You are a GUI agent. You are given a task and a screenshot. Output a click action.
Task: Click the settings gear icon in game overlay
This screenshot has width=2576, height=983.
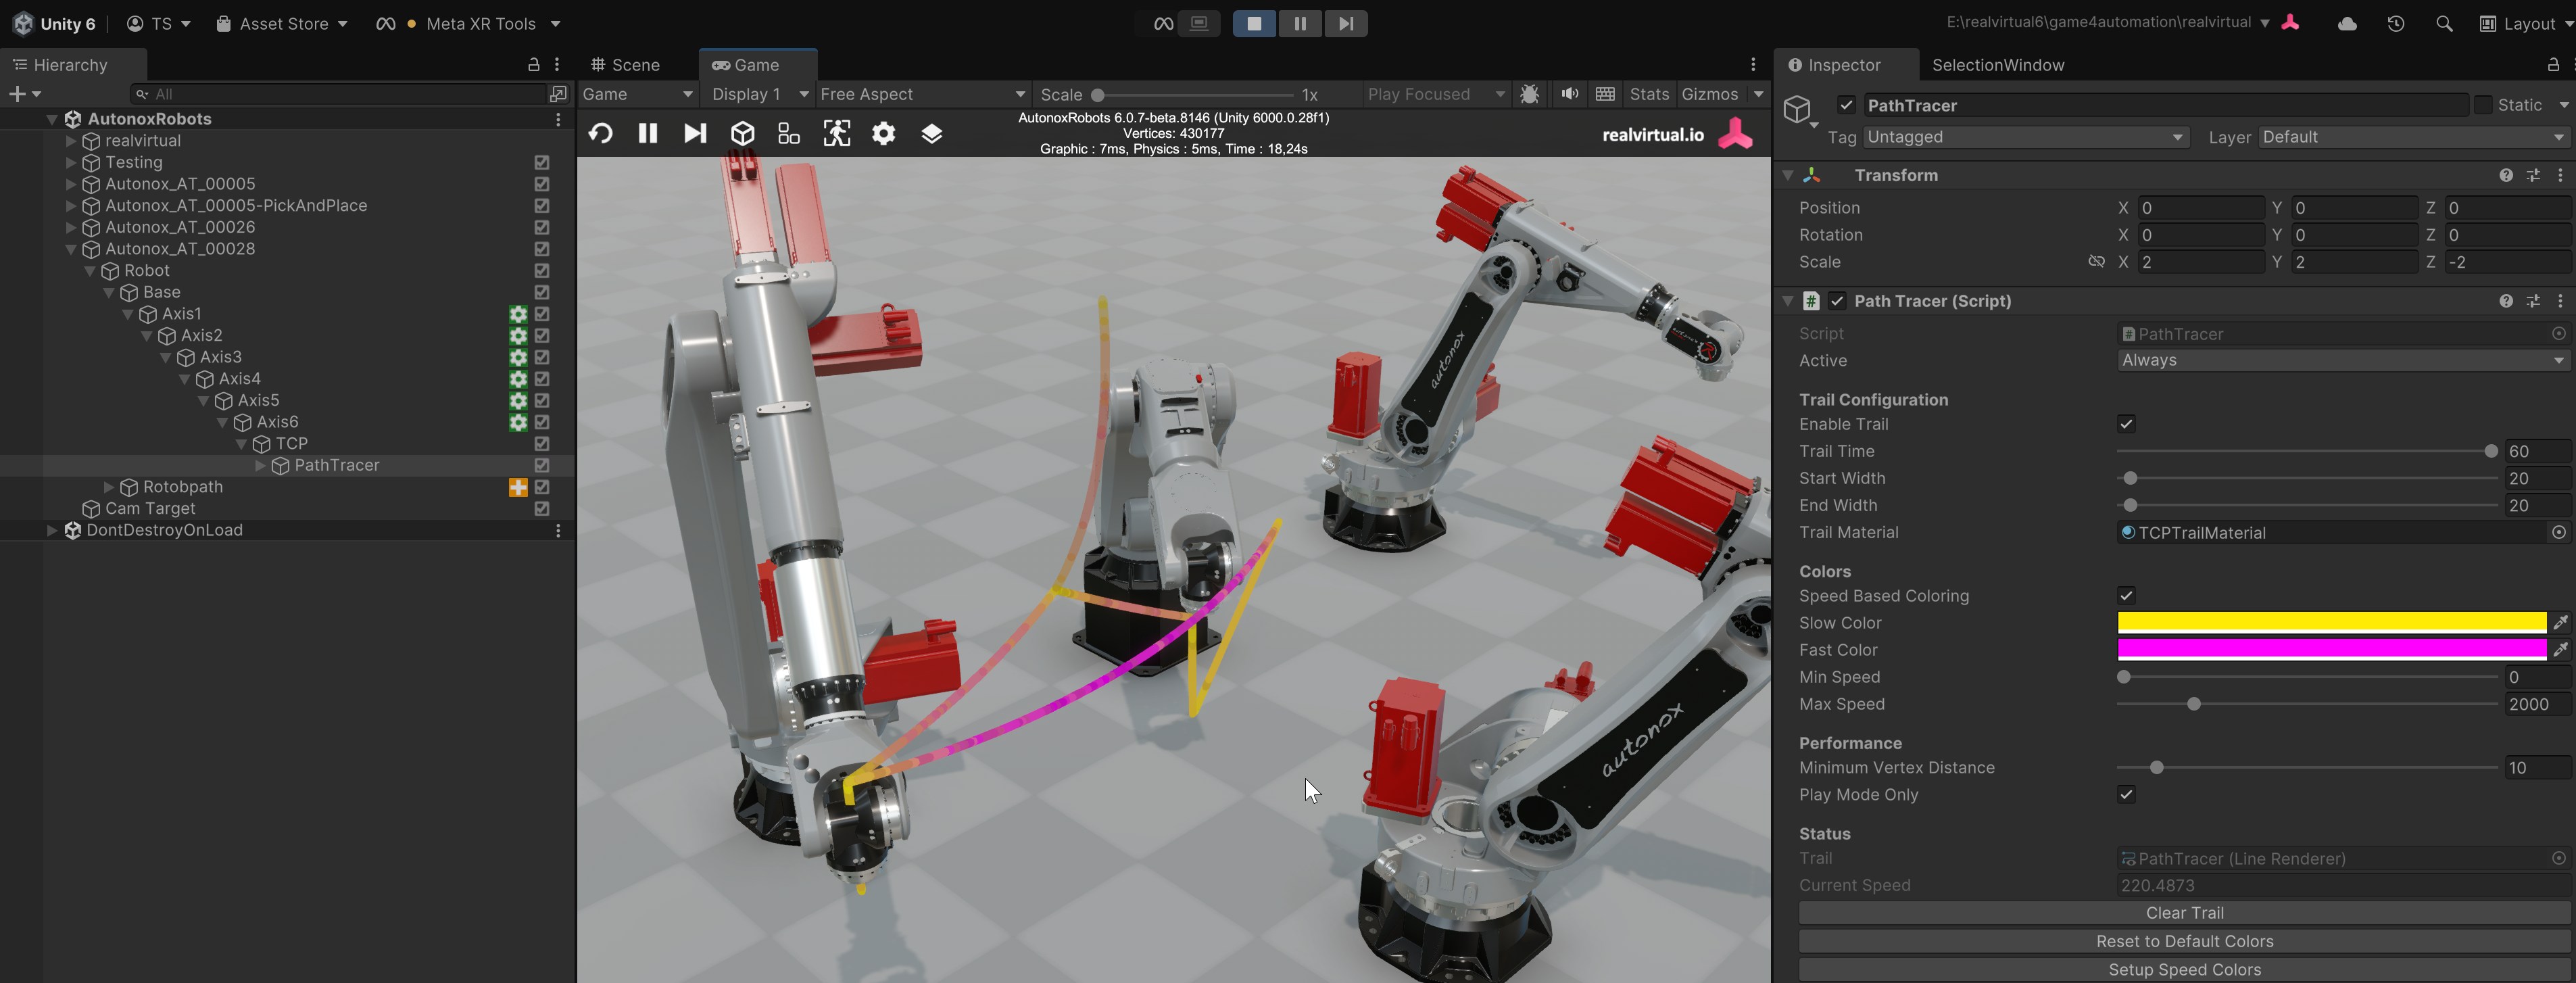pos(883,133)
